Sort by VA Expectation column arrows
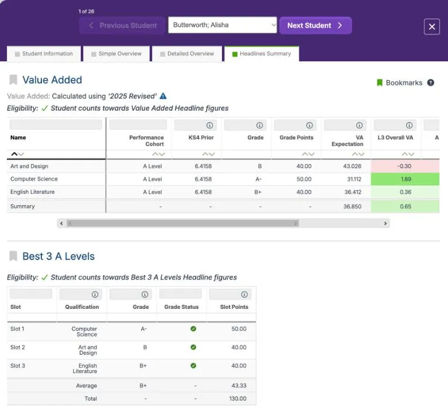The width and height of the screenshot is (448, 408). 358,154
